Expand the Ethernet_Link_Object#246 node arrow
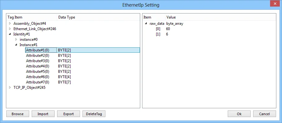 pyautogui.click(x=10, y=29)
